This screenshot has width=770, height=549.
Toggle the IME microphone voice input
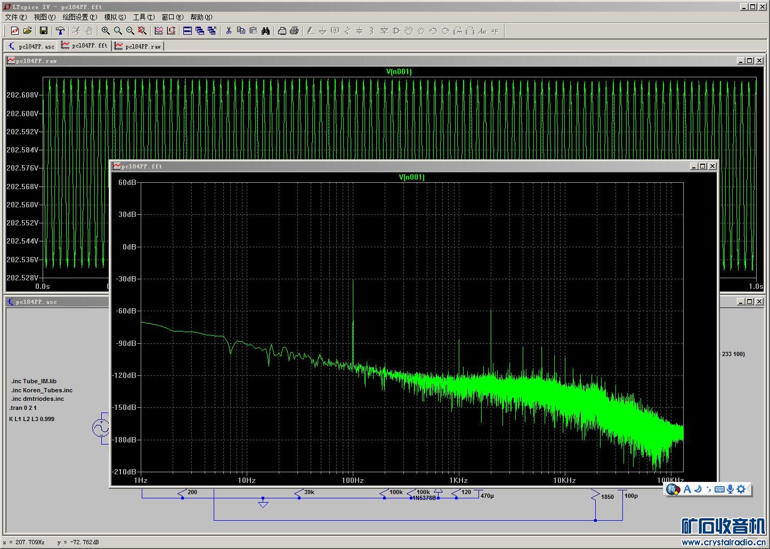click(x=730, y=489)
